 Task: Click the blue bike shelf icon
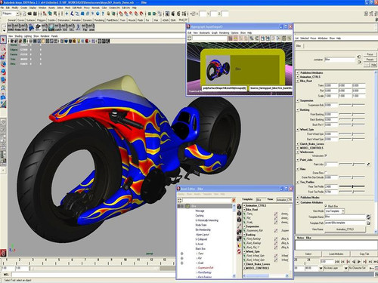[31, 27]
